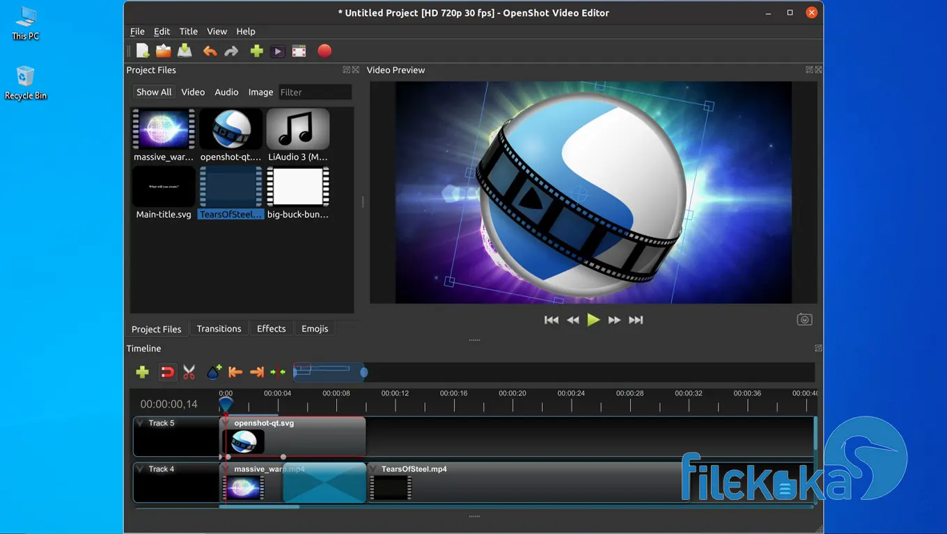Click the blue playhead marker on ruler

pos(226,403)
